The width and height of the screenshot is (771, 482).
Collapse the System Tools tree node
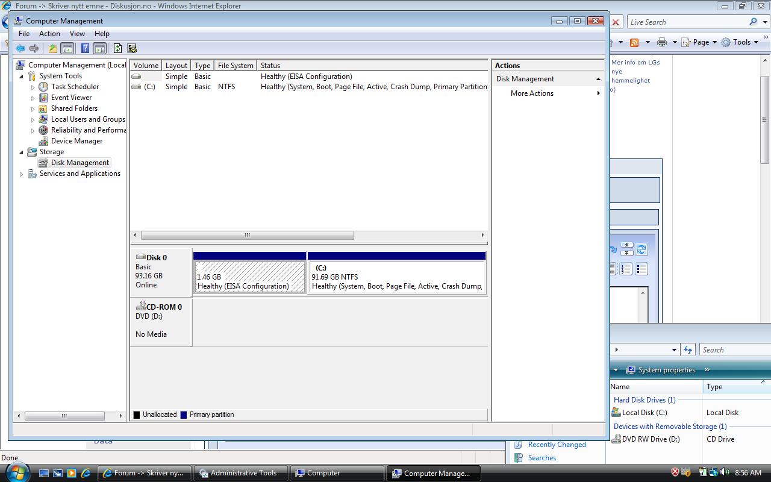point(22,77)
